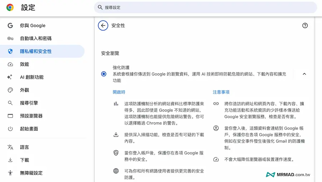Open the help question mark icon

305,25
